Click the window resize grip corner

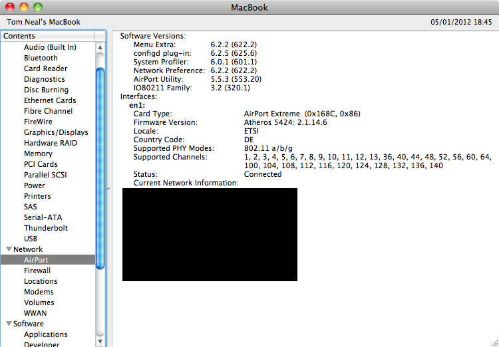point(494,342)
